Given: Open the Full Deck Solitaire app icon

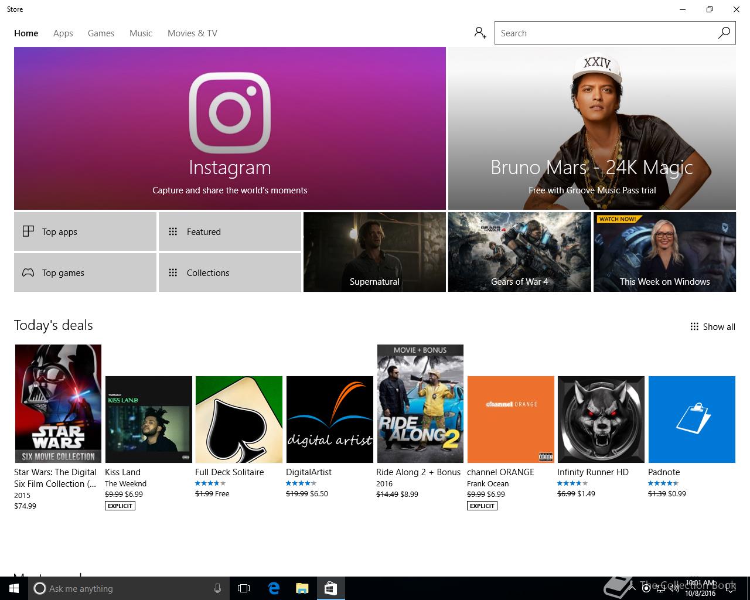Looking at the screenshot, I should coord(239,420).
